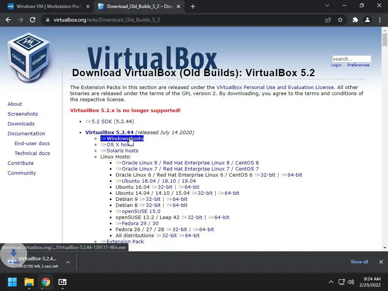Download the Solaris hosts package
The width and height of the screenshot is (388, 291).
pos(119,151)
